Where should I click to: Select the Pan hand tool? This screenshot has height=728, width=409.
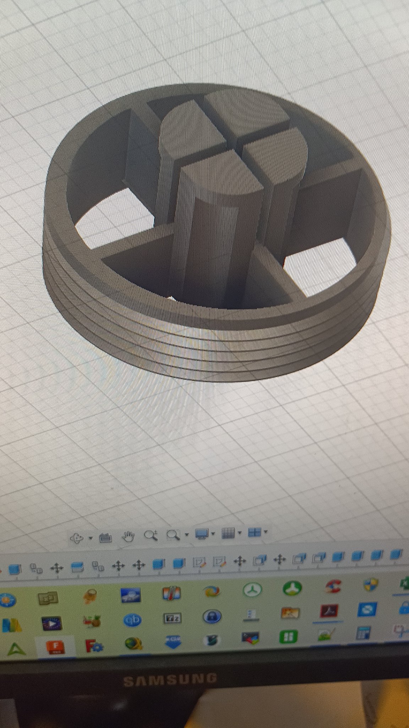(129, 536)
